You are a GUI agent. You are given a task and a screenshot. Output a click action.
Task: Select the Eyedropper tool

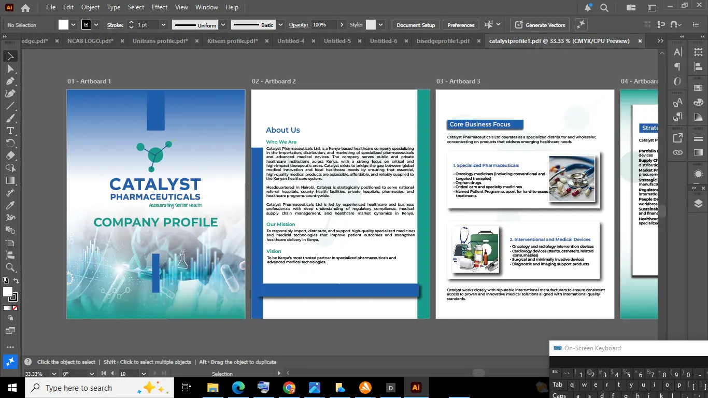pos(10,205)
